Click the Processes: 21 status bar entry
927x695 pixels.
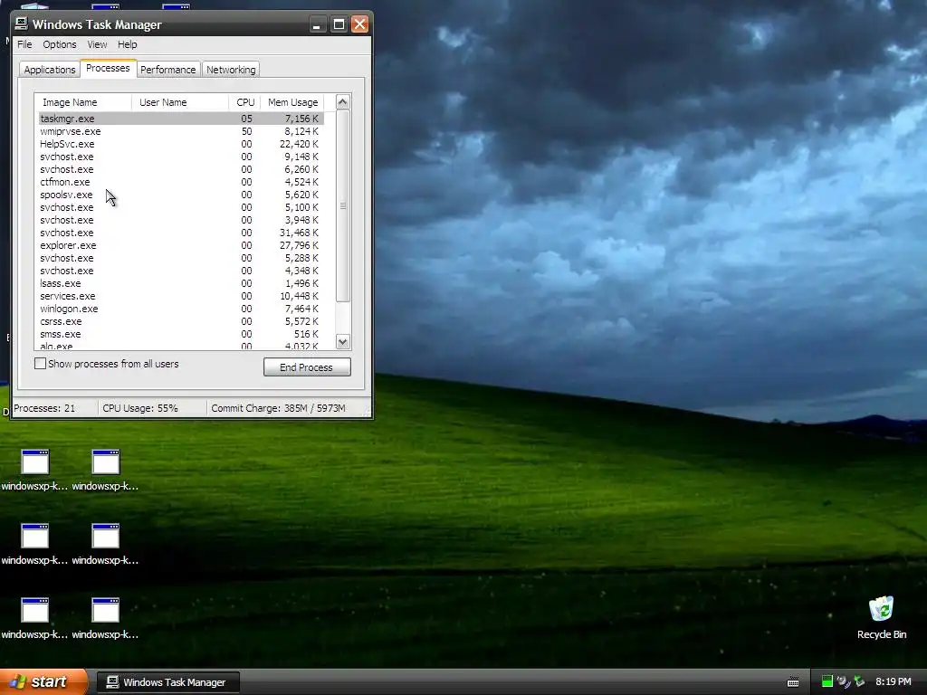tap(44, 408)
